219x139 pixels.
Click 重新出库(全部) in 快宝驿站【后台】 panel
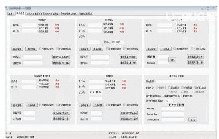tap(62, 119)
